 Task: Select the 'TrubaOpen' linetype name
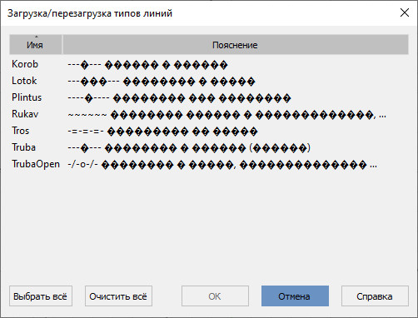(36, 164)
